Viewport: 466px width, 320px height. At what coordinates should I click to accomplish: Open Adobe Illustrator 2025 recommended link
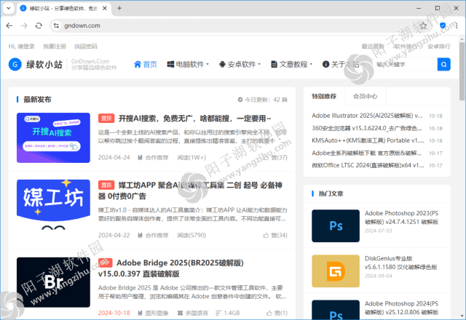click(367, 116)
